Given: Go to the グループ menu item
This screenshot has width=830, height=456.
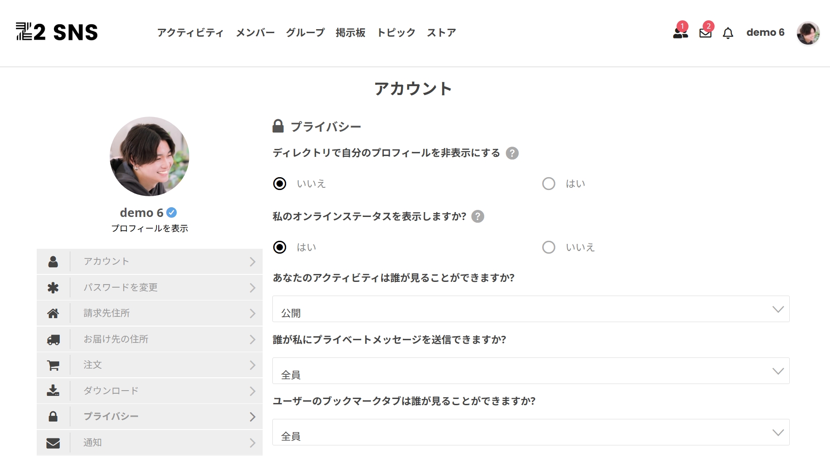Looking at the screenshot, I should pyautogui.click(x=305, y=33).
